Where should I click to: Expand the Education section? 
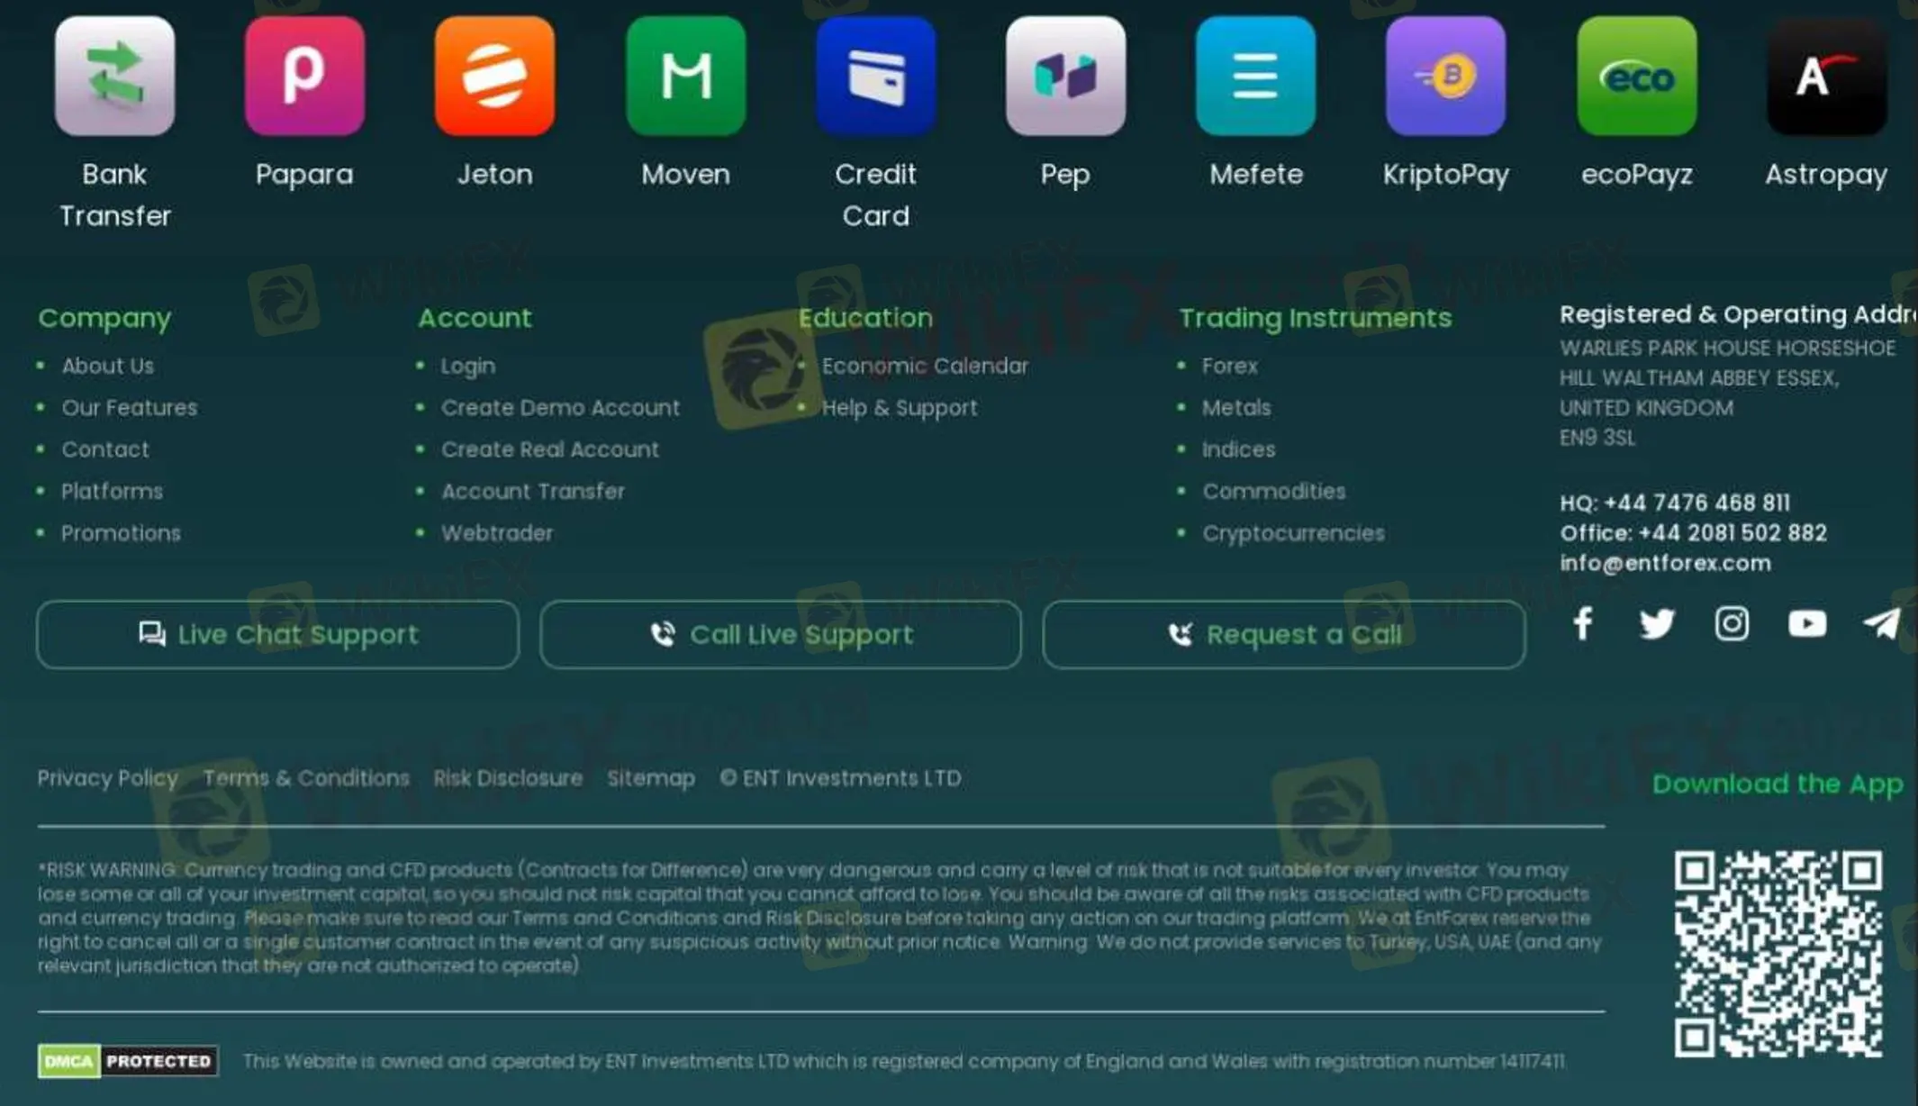point(865,316)
